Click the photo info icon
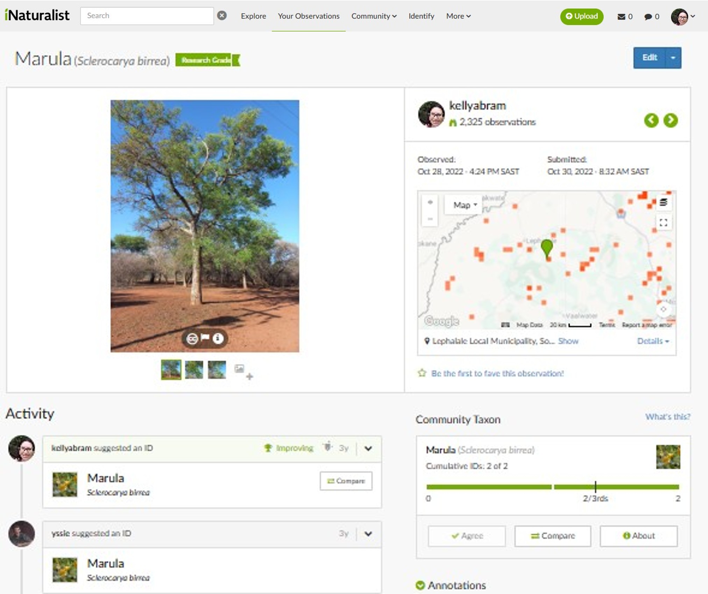Screen dimensions: 708x594 coord(218,338)
